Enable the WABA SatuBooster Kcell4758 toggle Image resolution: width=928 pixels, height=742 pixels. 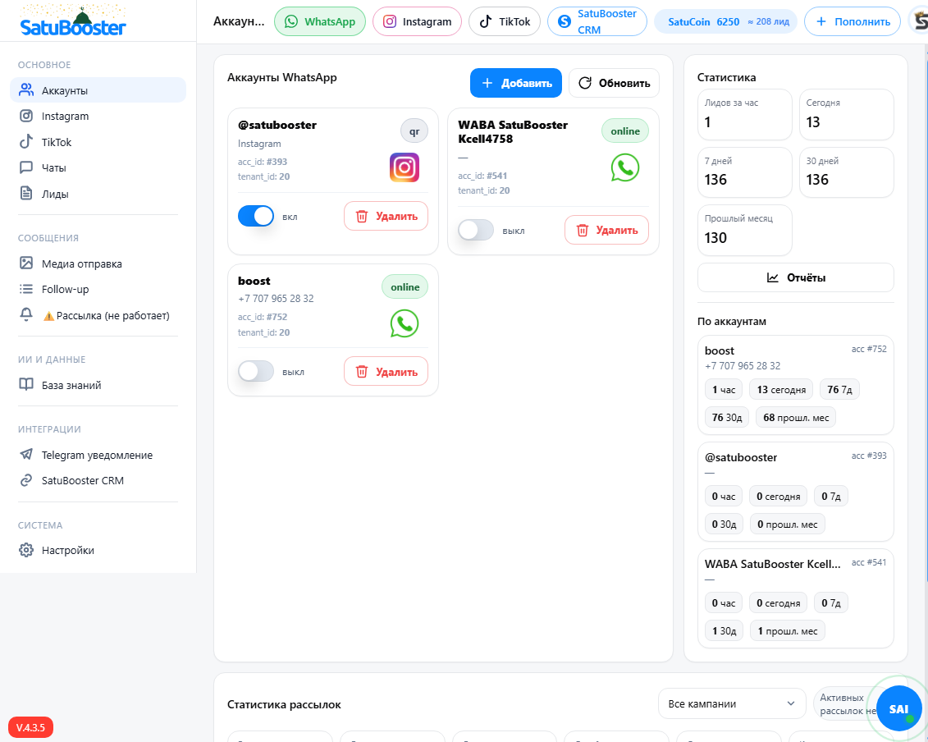coord(476,231)
